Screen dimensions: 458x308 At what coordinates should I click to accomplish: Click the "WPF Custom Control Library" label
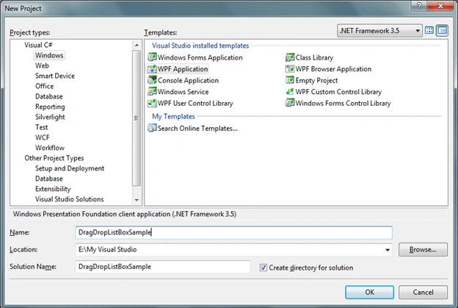[338, 92]
